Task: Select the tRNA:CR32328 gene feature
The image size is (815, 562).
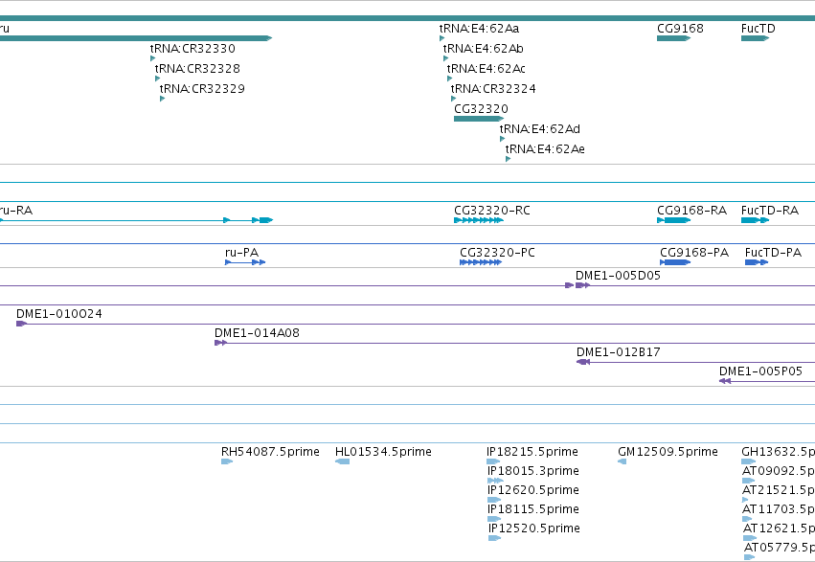Action: pos(157,79)
